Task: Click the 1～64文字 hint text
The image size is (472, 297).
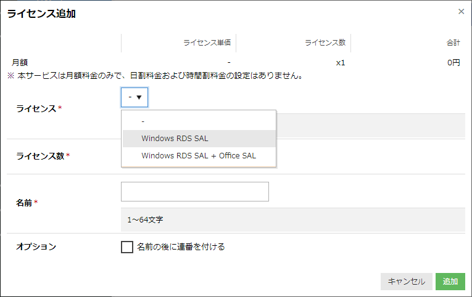Action: (146, 219)
